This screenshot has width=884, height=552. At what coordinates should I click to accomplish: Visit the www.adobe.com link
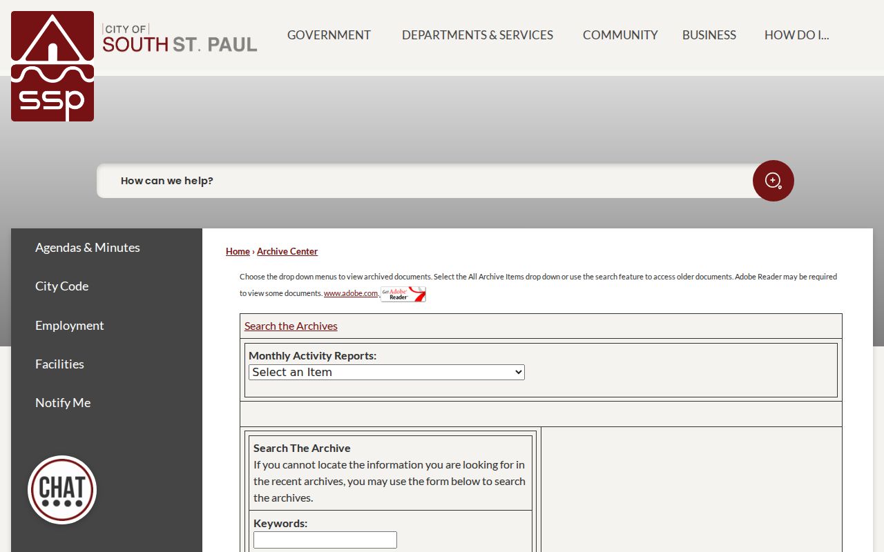coord(351,293)
